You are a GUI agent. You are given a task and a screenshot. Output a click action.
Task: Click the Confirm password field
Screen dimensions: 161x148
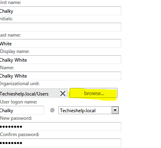60,143
